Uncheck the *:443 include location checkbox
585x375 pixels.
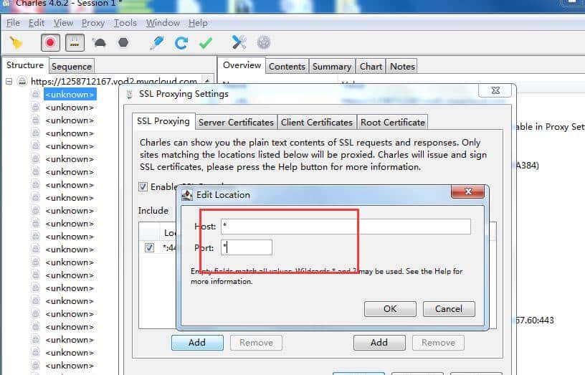149,248
